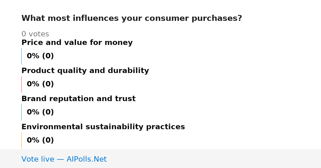
Task: Select the Product quality and durability option
Action: pyautogui.click(x=85, y=71)
